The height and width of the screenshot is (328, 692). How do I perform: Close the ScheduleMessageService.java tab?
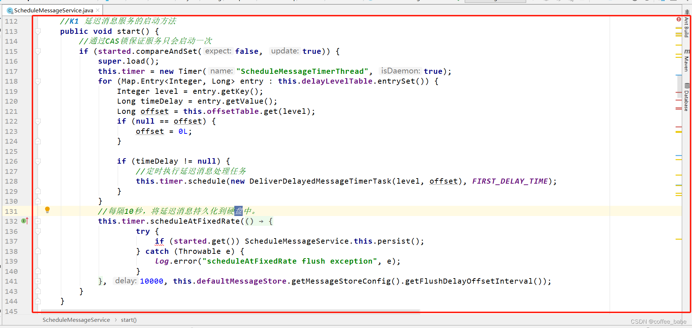(x=98, y=10)
